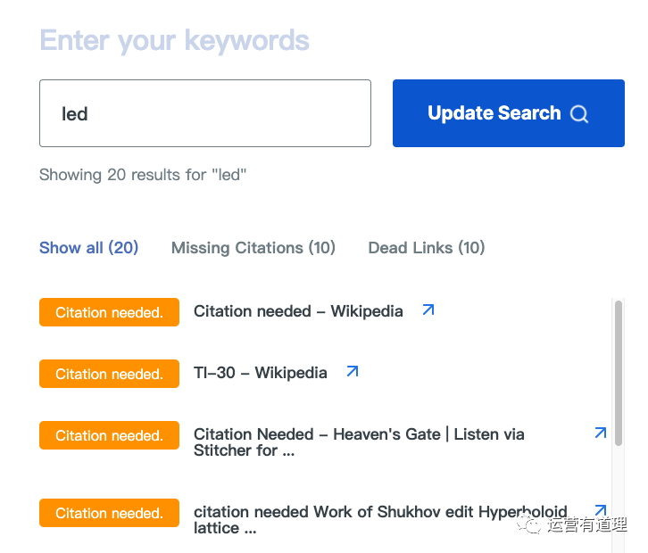The height and width of the screenshot is (553, 648).
Task: Click Citation needed badge beside TI-30
Action: (110, 374)
